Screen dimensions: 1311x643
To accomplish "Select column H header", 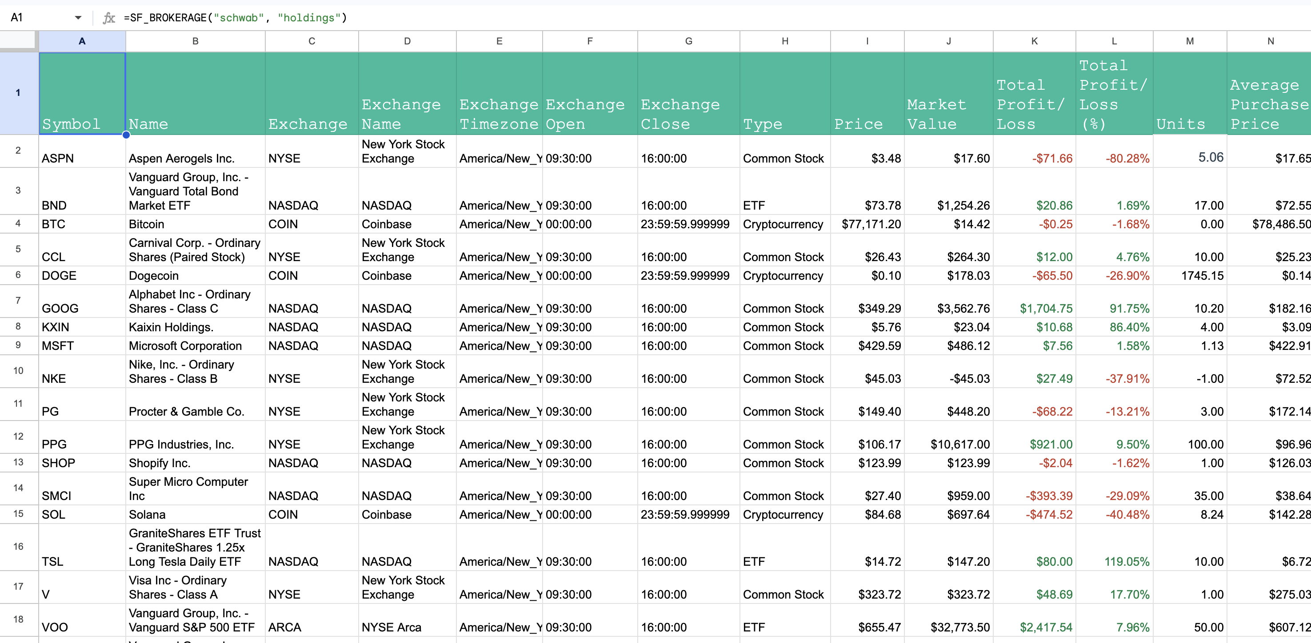I will pos(785,41).
